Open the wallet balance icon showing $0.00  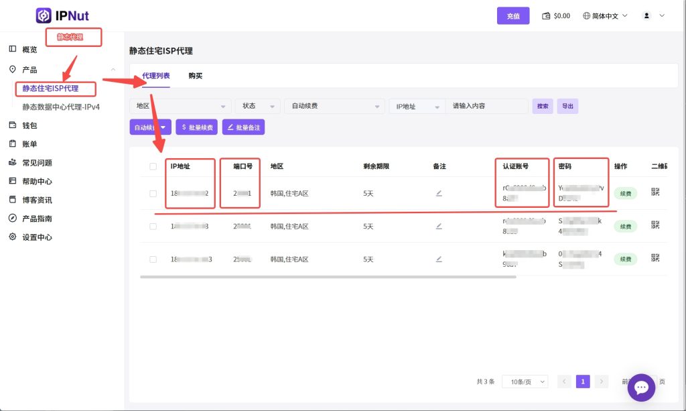coord(546,15)
